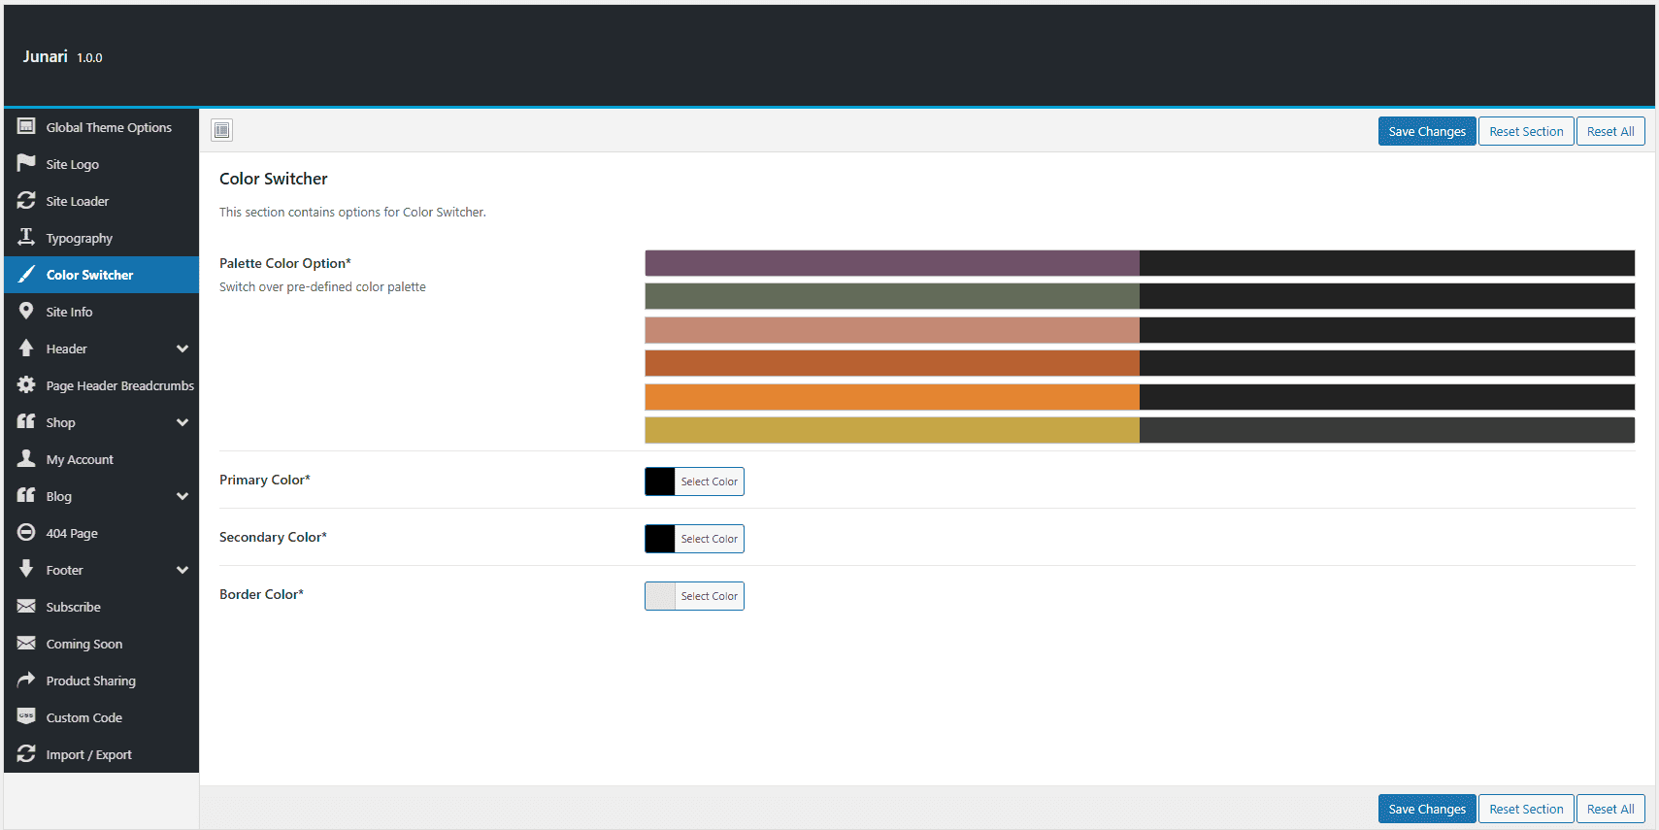Go to the Import / Export section
1659x830 pixels.
pyautogui.click(x=88, y=754)
